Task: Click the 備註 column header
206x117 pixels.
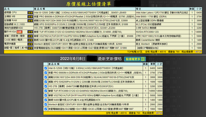Action: 138,9
